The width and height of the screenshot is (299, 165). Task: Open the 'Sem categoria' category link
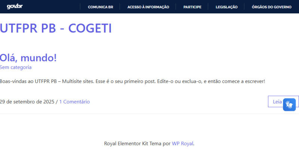16,67
